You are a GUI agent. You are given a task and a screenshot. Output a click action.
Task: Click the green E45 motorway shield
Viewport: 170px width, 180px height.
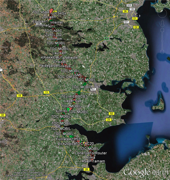pyautogui.click(x=106, y=39)
